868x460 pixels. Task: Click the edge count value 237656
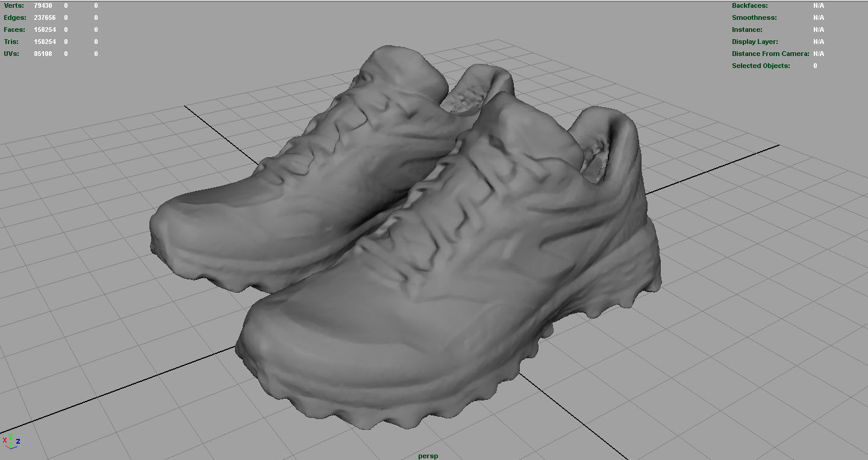(x=45, y=17)
